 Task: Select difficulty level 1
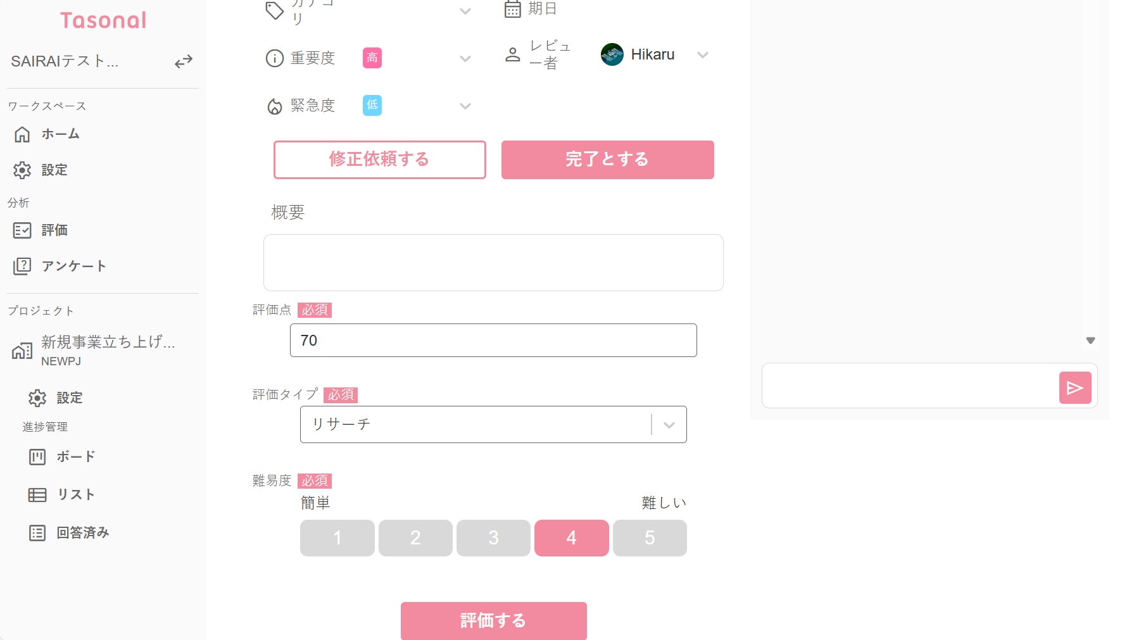337,538
